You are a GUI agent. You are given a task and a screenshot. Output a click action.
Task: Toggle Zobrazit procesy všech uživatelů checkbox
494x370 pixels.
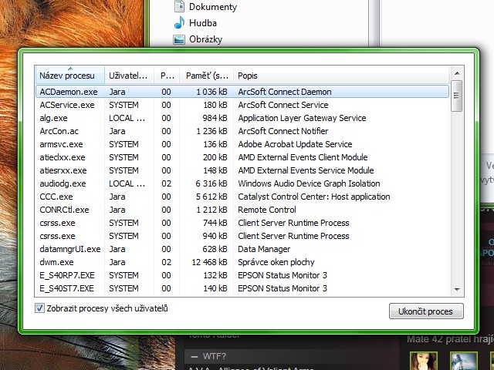tap(39, 308)
